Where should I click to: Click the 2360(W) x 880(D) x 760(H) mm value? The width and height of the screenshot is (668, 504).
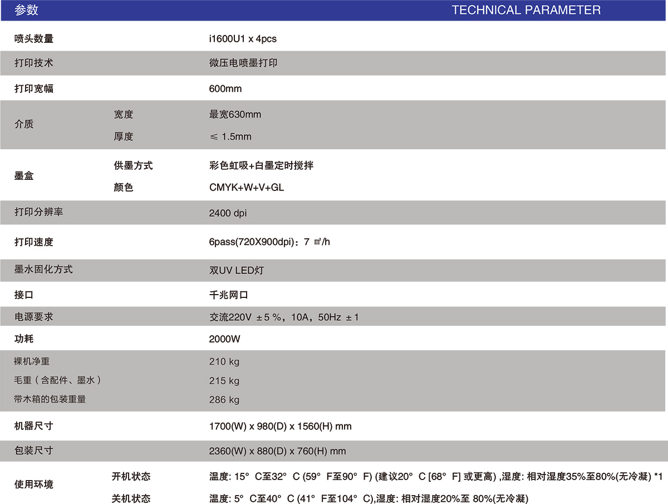click(277, 451)
